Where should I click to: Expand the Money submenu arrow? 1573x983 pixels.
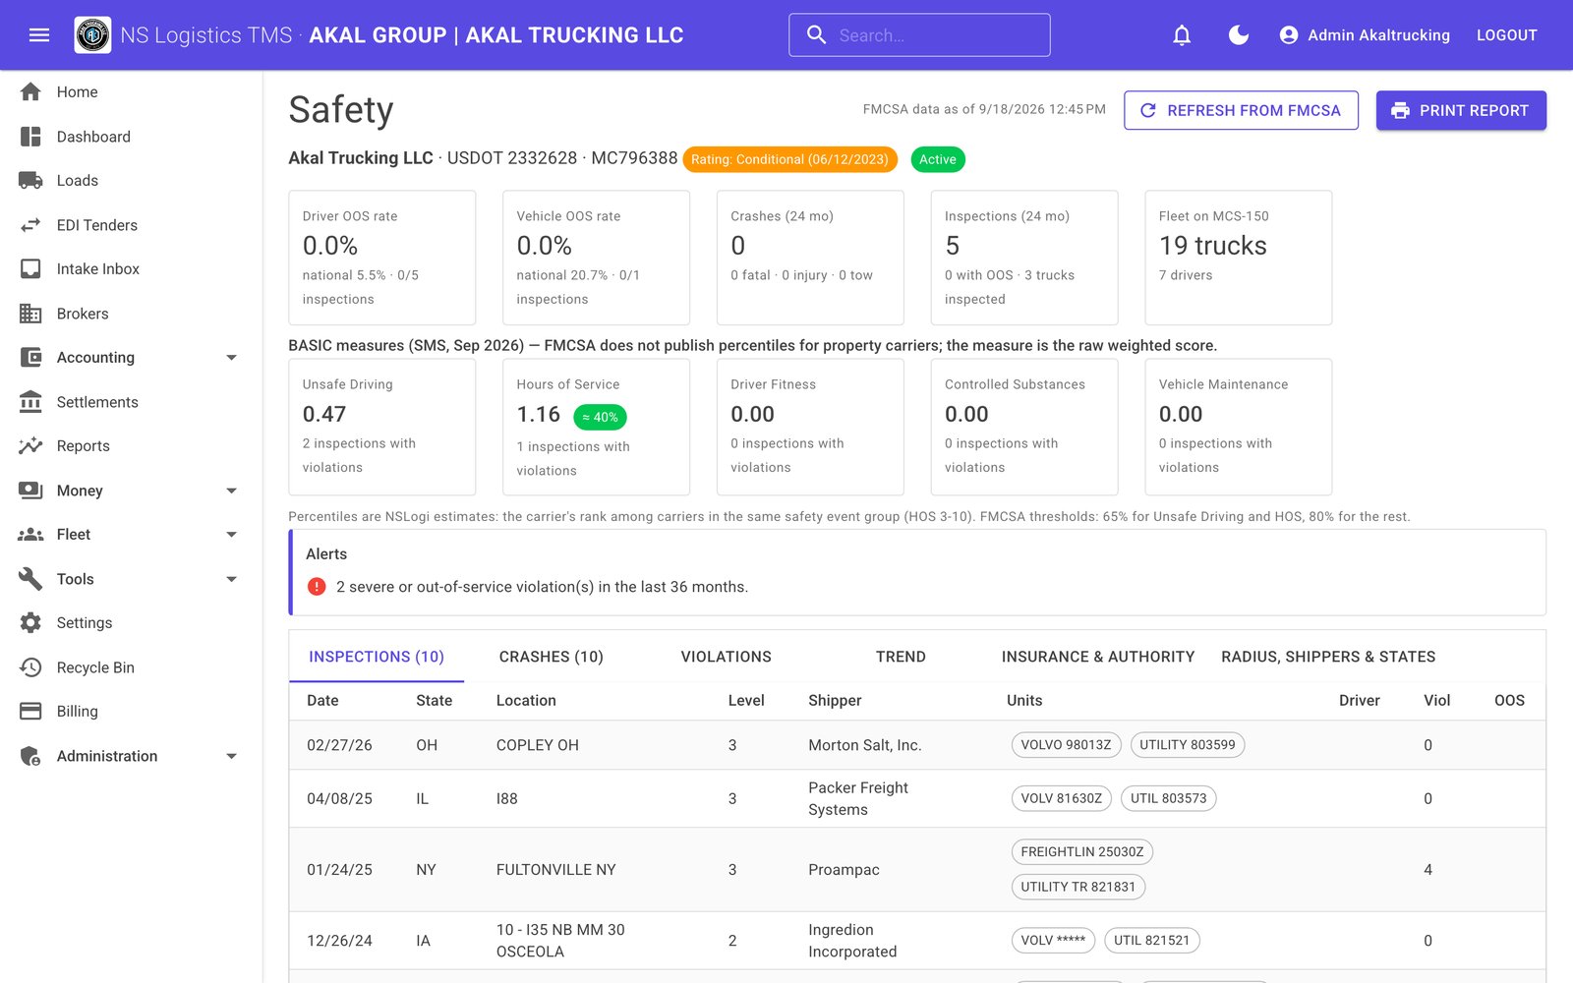[x=232, y=491]
